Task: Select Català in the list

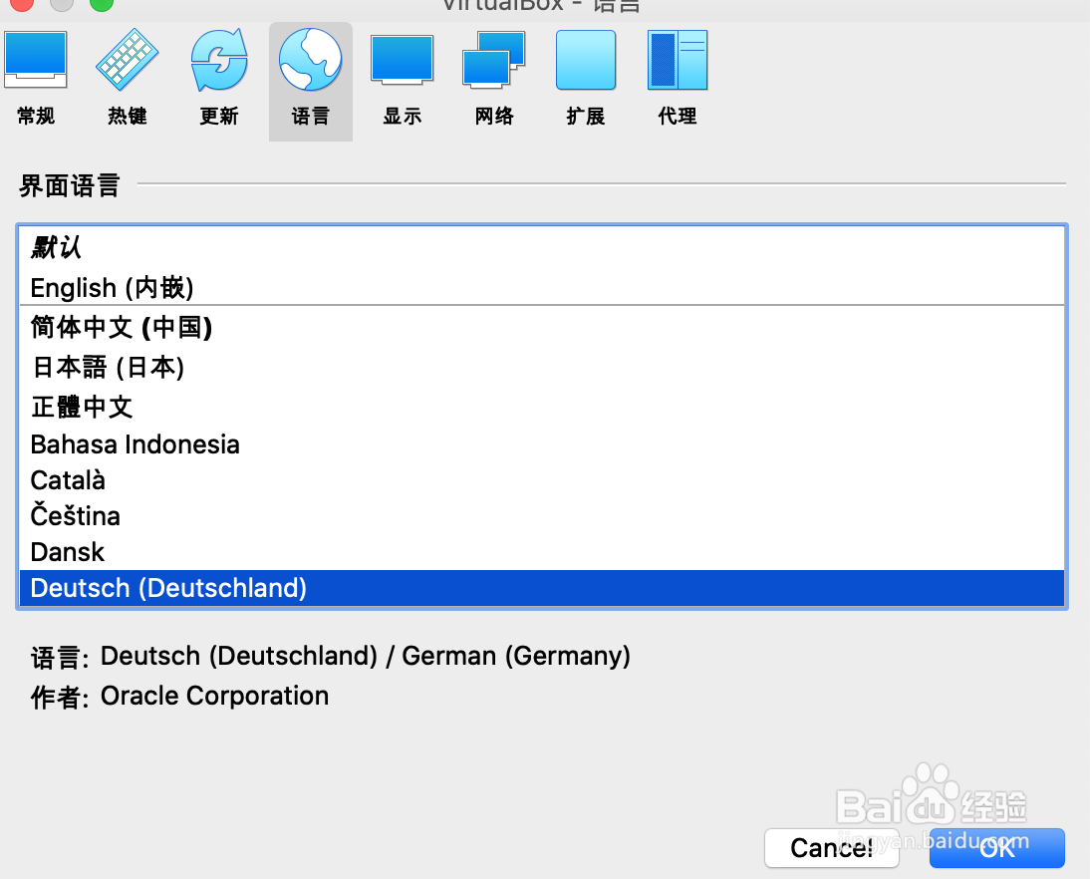Action: [542, 480]
